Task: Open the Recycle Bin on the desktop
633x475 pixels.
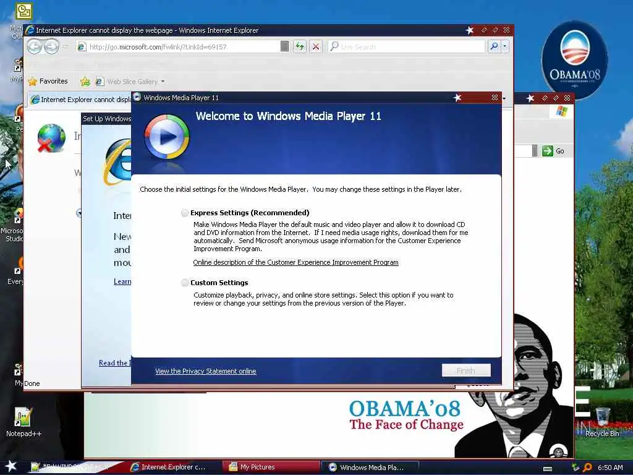Action: point(602,422)
